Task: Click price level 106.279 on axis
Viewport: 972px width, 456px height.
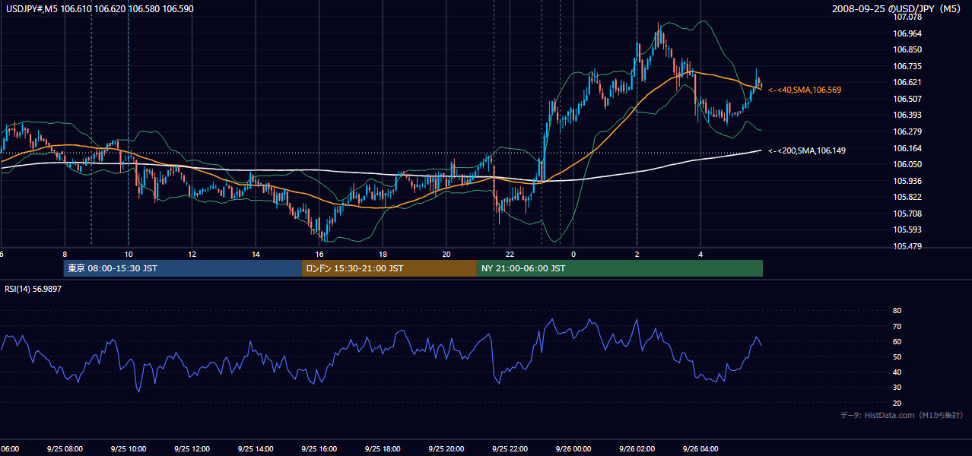Action: pyautogui.click(x=909, y=131)
